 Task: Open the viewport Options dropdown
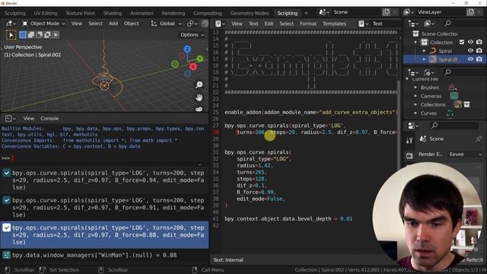193,35
